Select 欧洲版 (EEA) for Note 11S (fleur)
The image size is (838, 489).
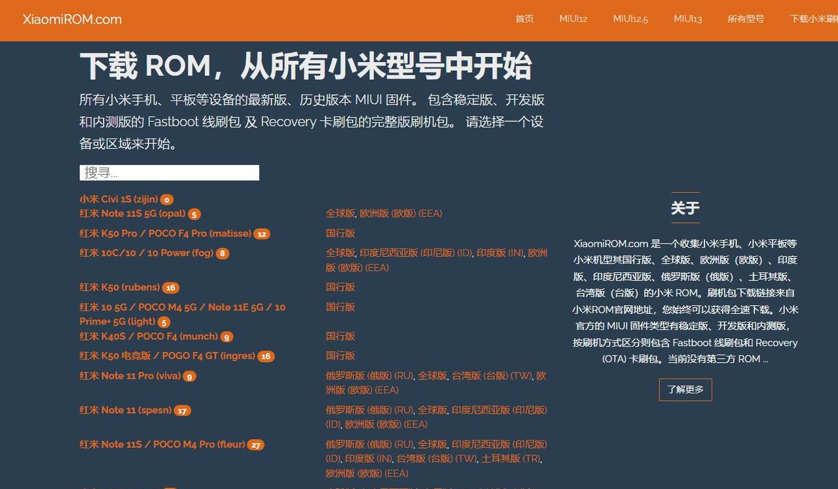(x=367, y=473)
